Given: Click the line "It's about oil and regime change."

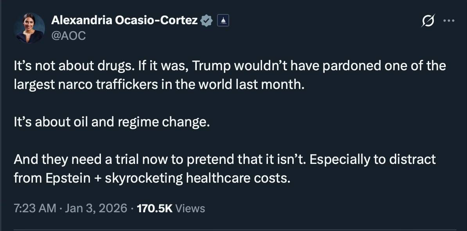Looking at the screenshot, I should pyautogui.click(x=112, y=122).
